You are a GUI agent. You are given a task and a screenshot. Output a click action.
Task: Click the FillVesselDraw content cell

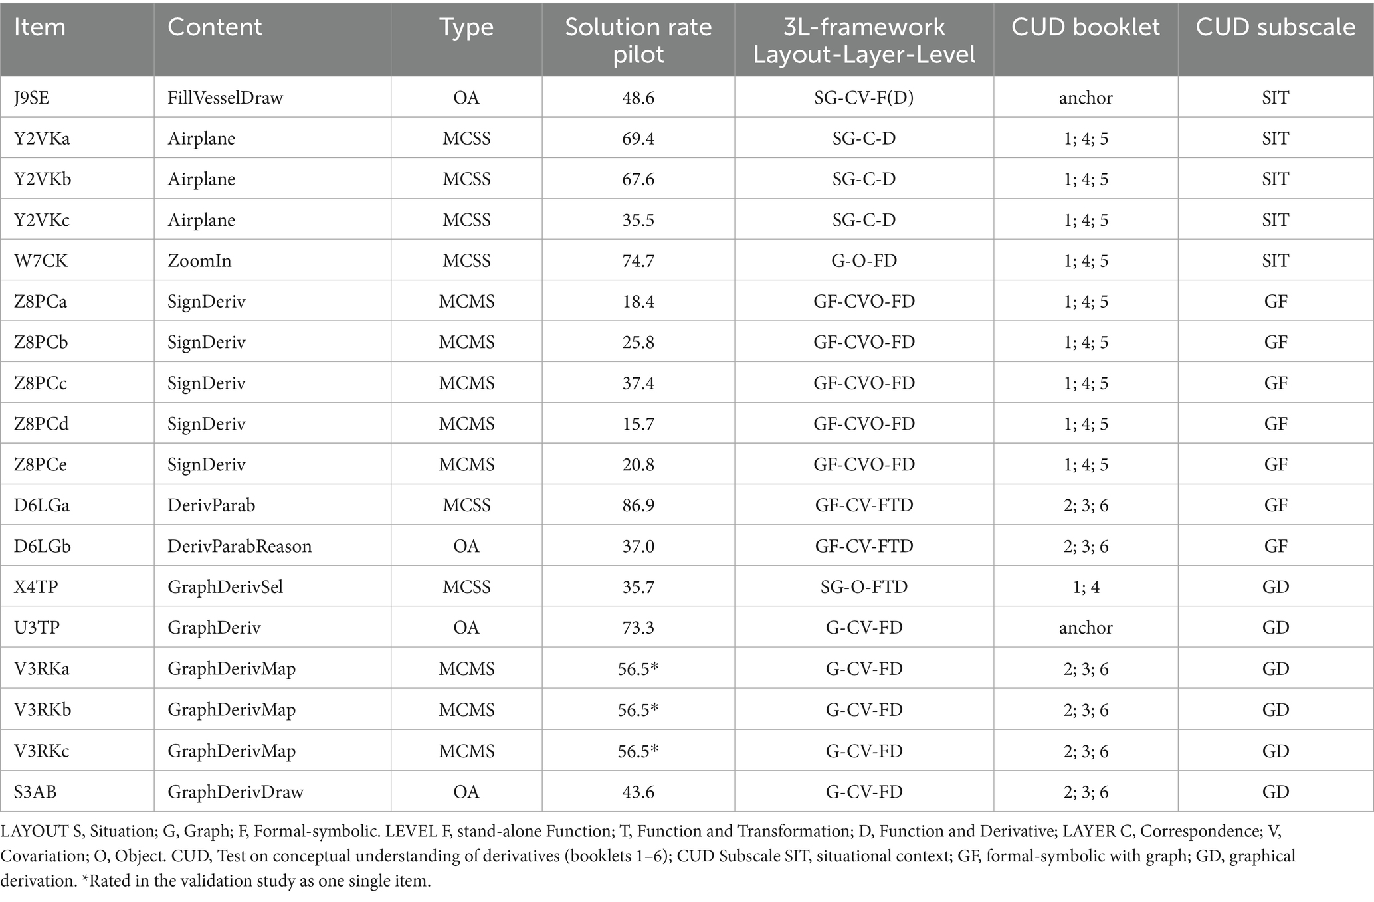225,98
